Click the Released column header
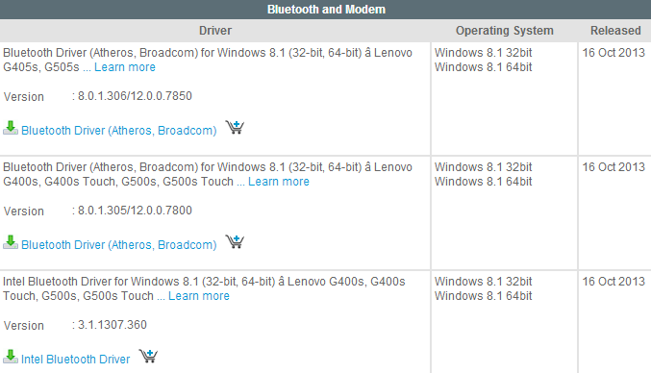 coord(615,31)
